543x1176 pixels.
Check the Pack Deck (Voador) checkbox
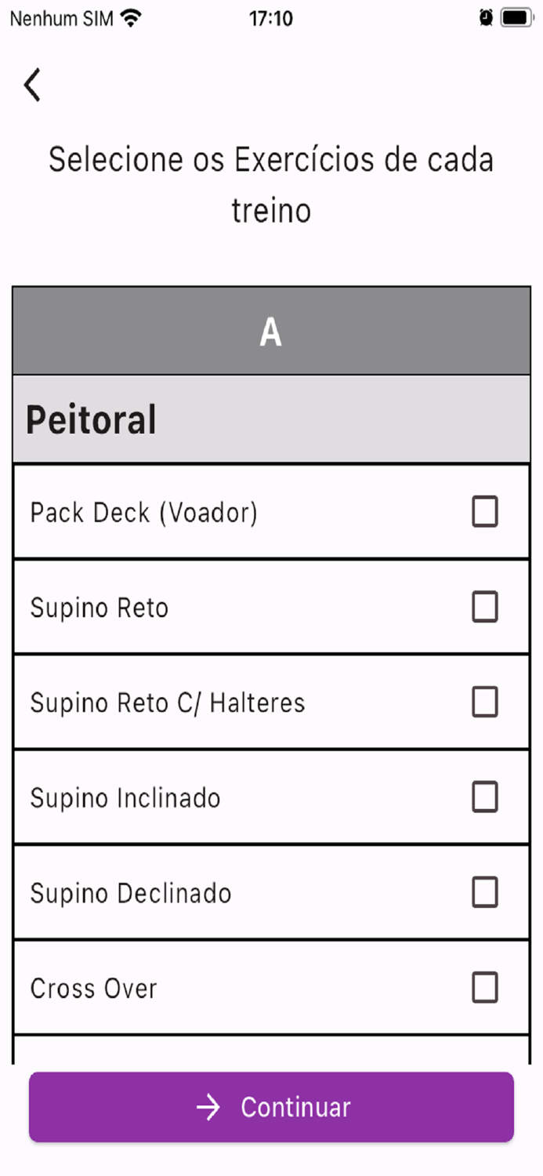tap(484, 512)
